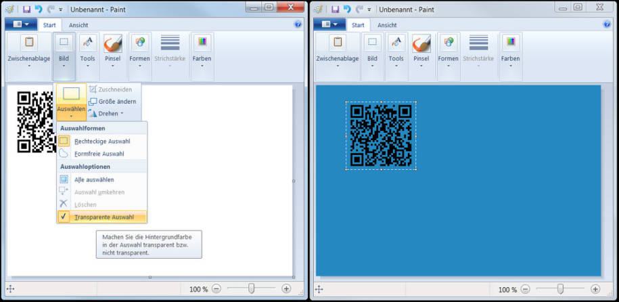Zoom out with minus button in right window

click(525, 289)
